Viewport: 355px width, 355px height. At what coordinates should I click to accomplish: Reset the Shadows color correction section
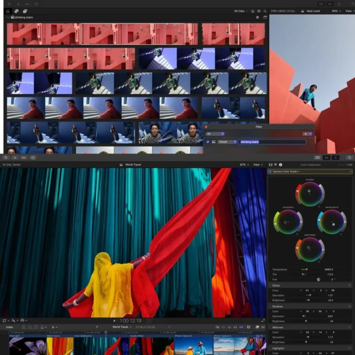click(350, 306)
